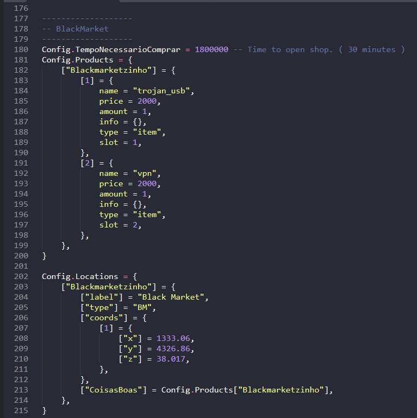
Task: Click "Config.Products" reference on line 213
Action: point(197,390)
